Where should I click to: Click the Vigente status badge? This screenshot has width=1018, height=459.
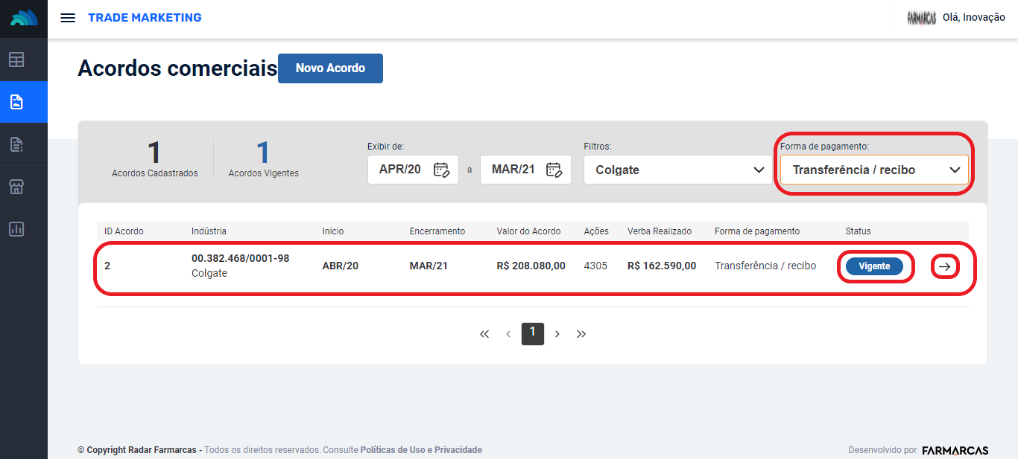coord(874,266)
